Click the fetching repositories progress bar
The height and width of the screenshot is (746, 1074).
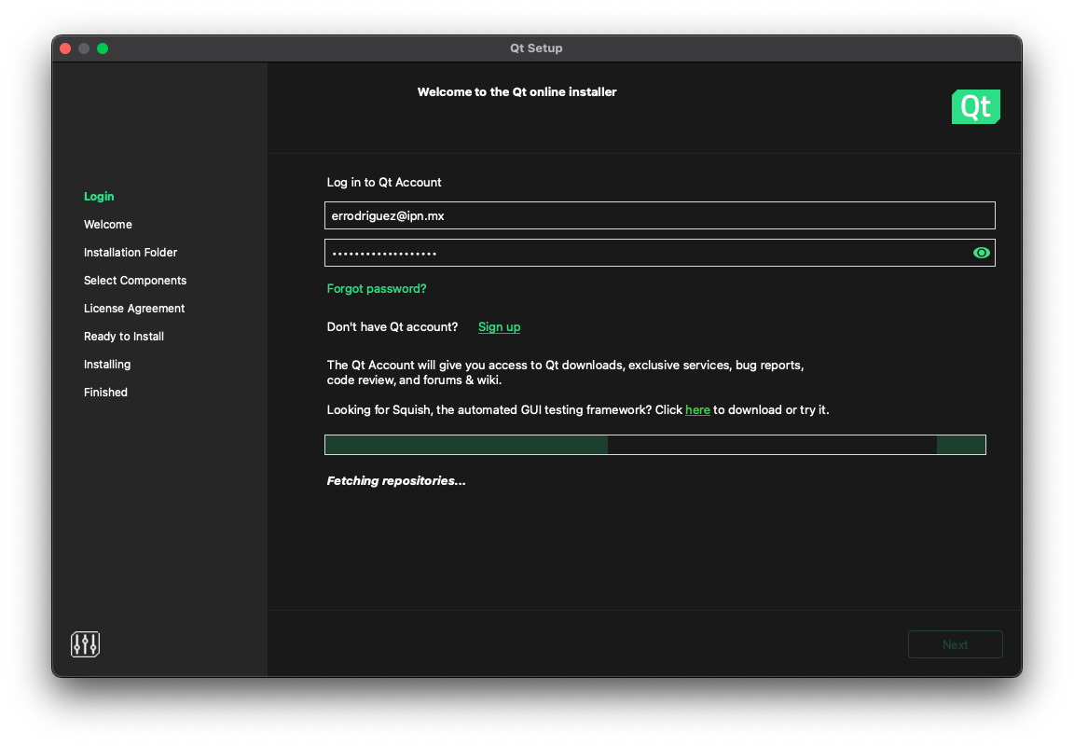point(654,445)
